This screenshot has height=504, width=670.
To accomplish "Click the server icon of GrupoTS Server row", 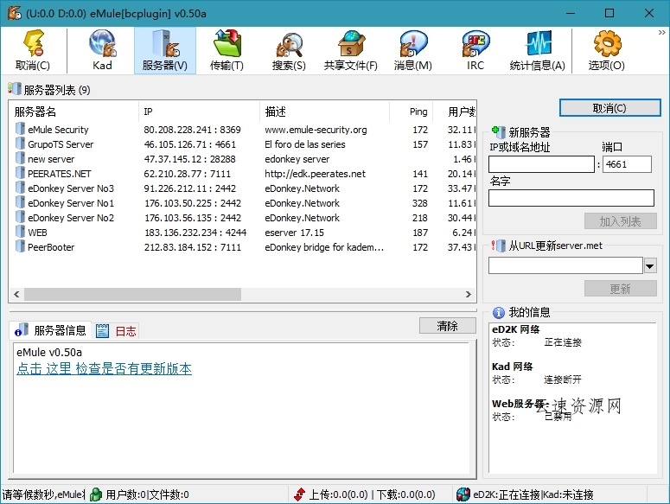I will (x=20, y=144).
